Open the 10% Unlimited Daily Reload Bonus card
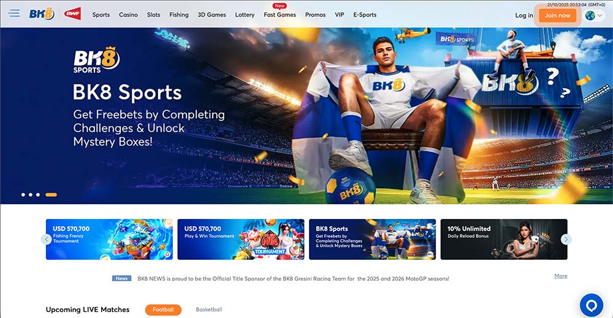This screenshot has height=318, width=613. pyautogui.click(x=503, y=239)
